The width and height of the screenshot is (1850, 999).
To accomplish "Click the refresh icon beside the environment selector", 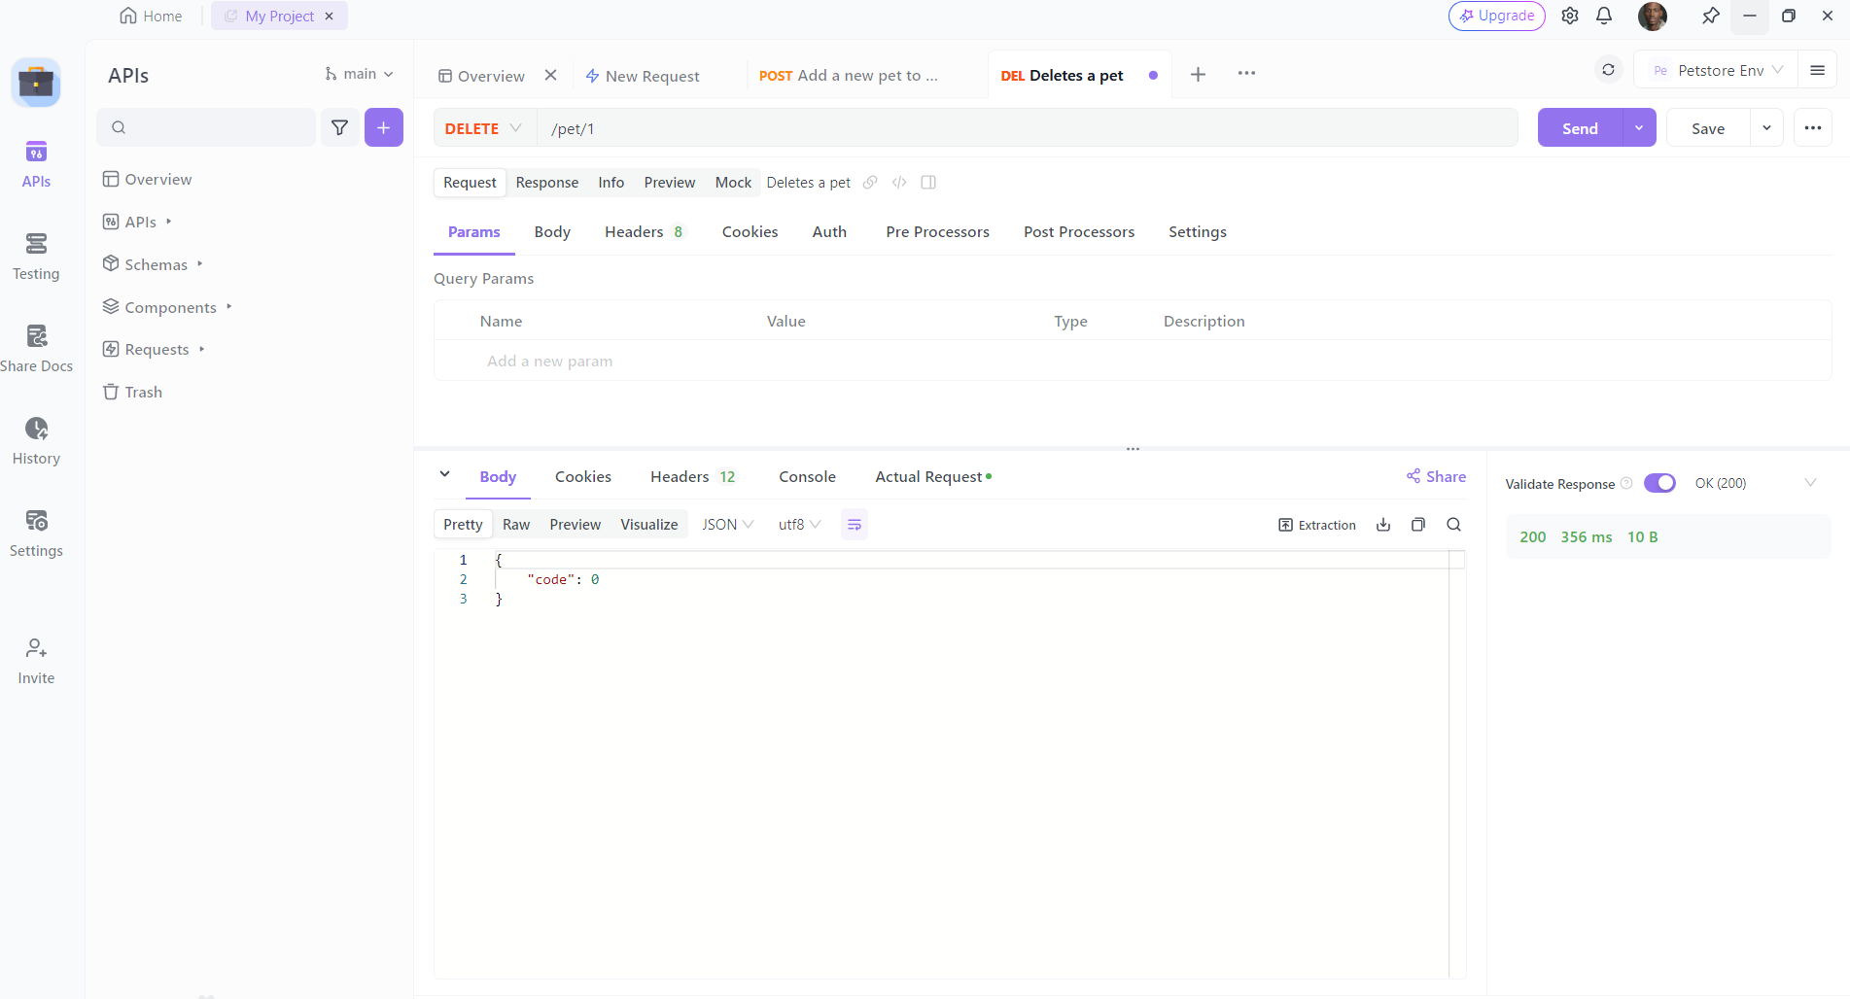I will [x=1609, y=70].
